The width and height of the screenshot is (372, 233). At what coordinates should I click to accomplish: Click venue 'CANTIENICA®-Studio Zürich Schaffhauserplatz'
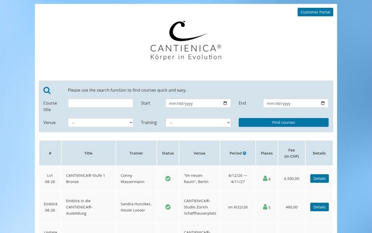(200, 207)
